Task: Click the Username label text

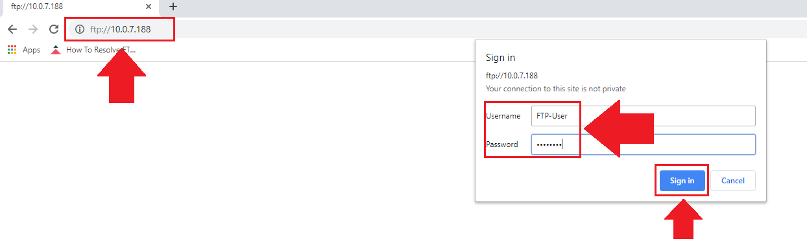Action: [503, 116]
